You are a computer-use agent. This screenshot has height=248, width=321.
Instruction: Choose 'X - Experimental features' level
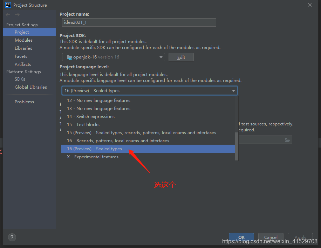(148, 157)
